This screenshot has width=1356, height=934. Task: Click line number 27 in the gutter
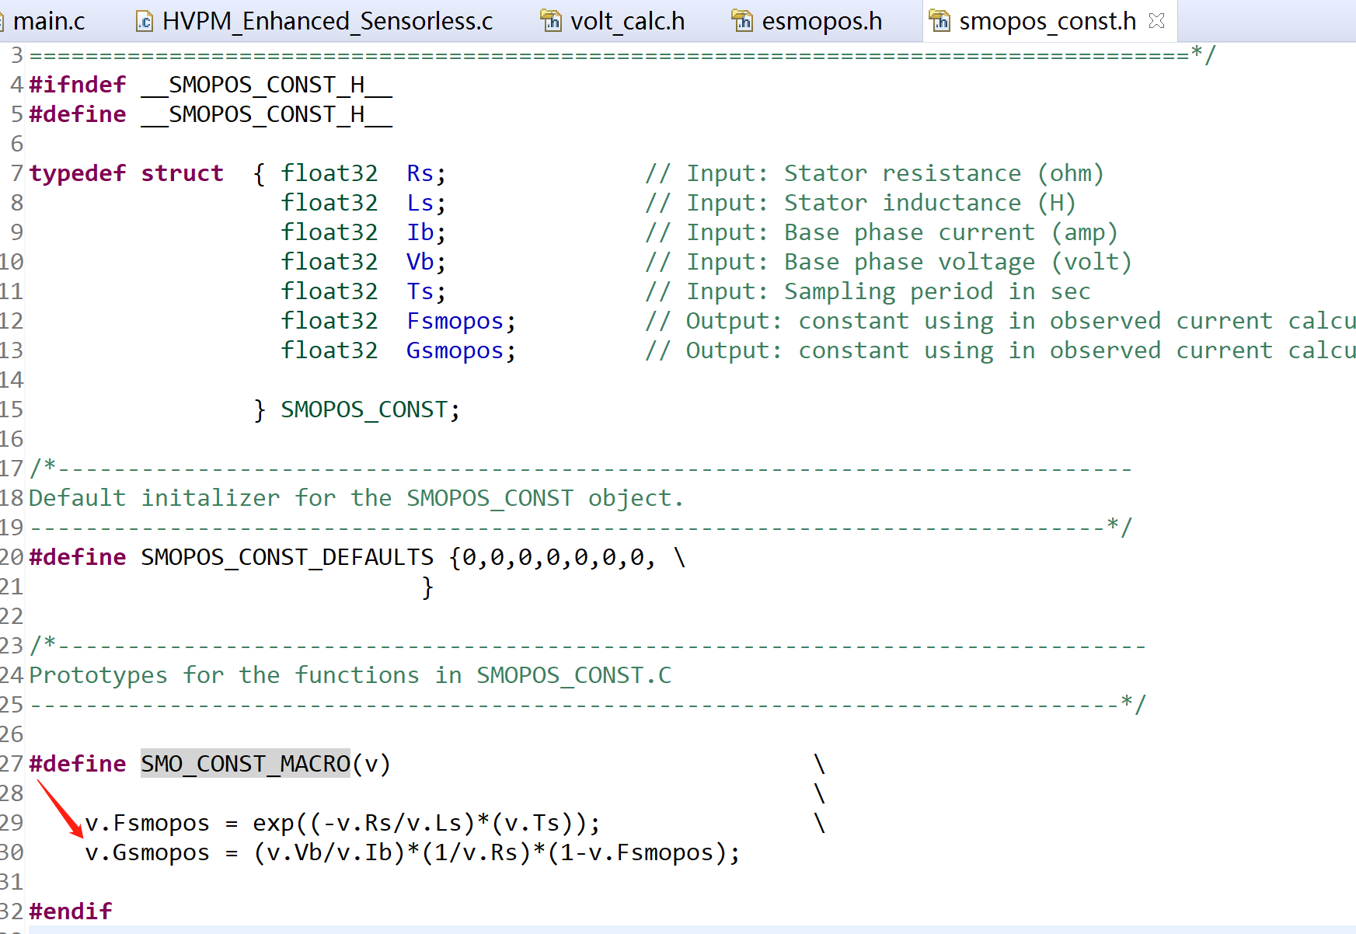[12, 764]
